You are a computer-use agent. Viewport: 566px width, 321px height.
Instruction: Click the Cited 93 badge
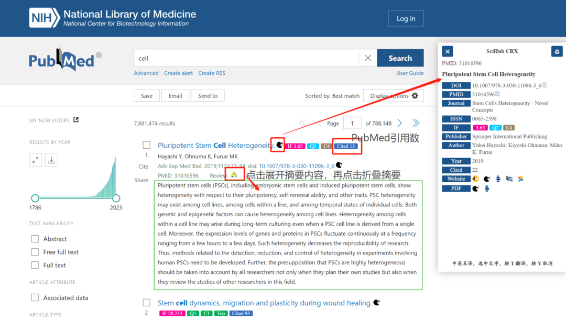point(241,314)
